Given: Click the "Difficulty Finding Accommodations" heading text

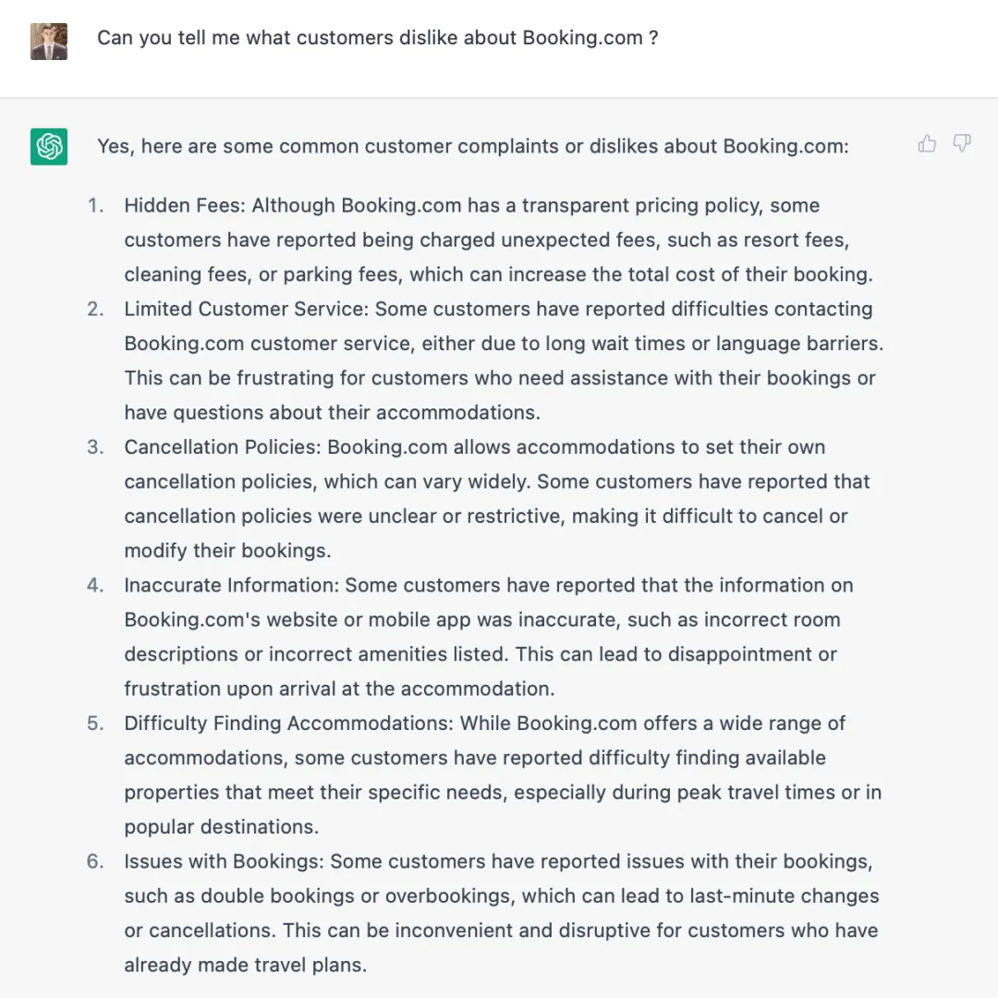Looking at the screenshot, I should 289,723.
